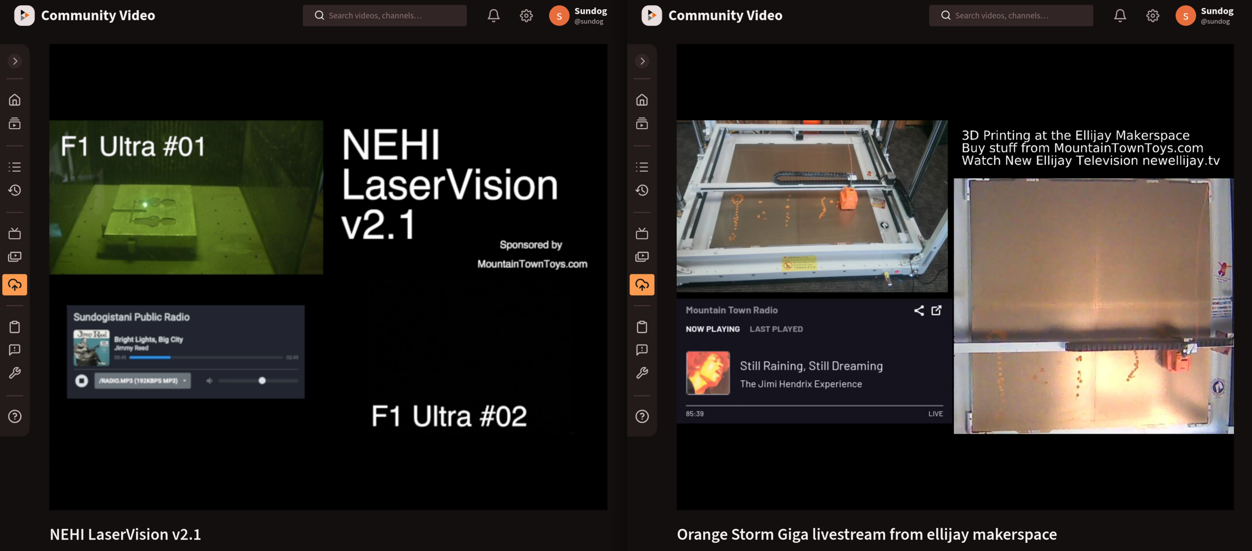Mute the Sundogistani Public Radio speaker icon
Viewport: 1252px width, 551px height.
[x=209, y=381]
